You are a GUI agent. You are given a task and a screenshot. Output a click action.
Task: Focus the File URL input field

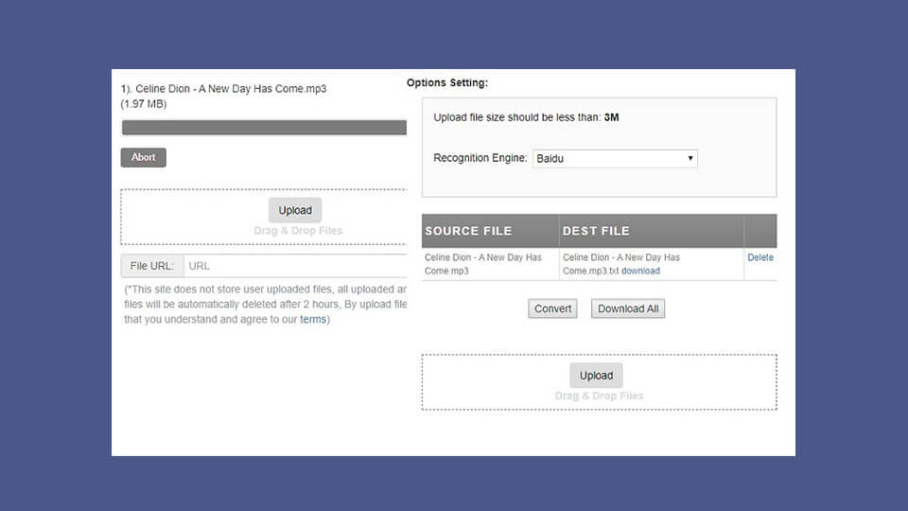pyautogui.click(x=295, y=266)
